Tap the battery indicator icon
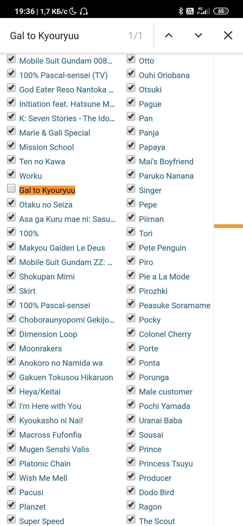This screenshot has height=526, width=243. 221,11
